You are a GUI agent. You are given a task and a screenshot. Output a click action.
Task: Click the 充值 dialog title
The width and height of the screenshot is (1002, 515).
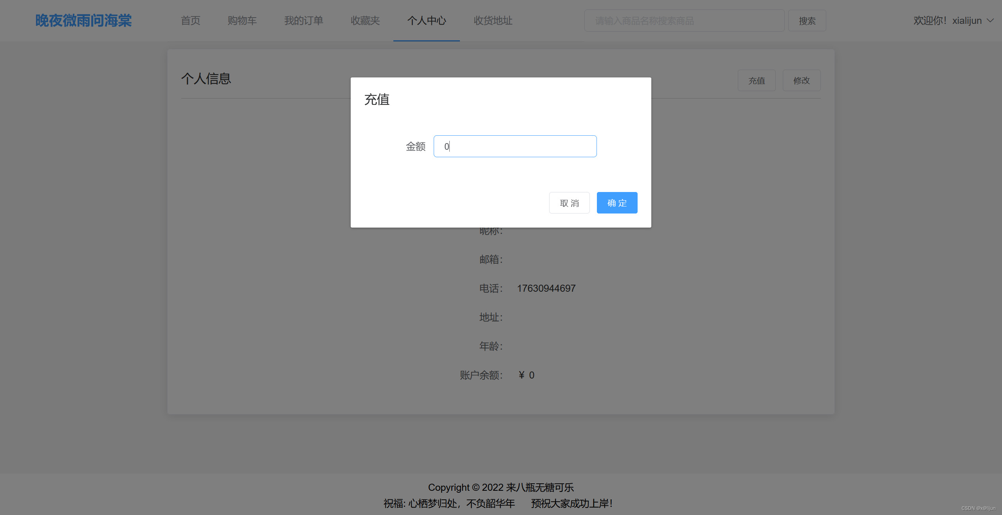(x=377, y=99)
